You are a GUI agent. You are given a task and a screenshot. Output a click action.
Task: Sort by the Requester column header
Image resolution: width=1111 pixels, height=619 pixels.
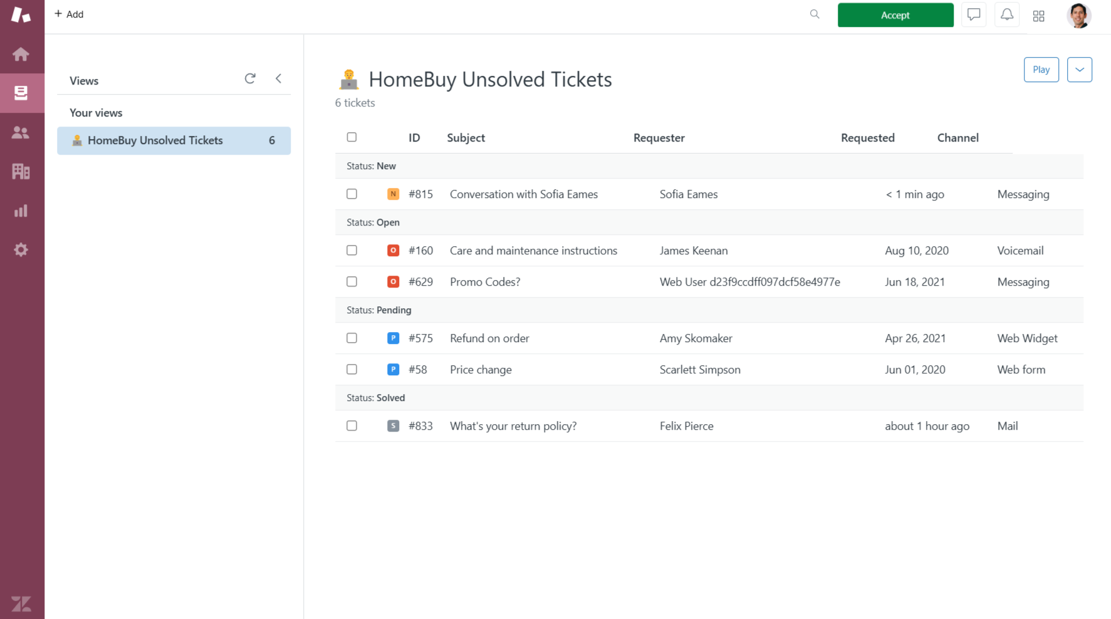tap(659, 138)
